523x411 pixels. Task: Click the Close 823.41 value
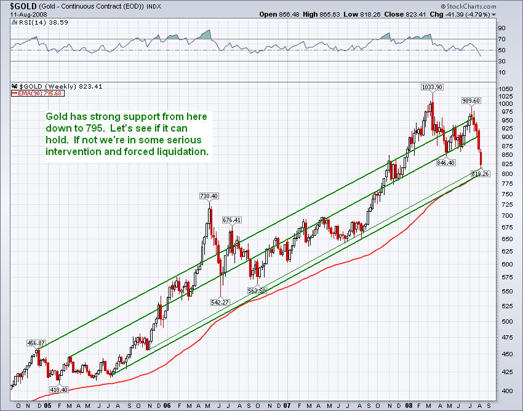[405, 14]
